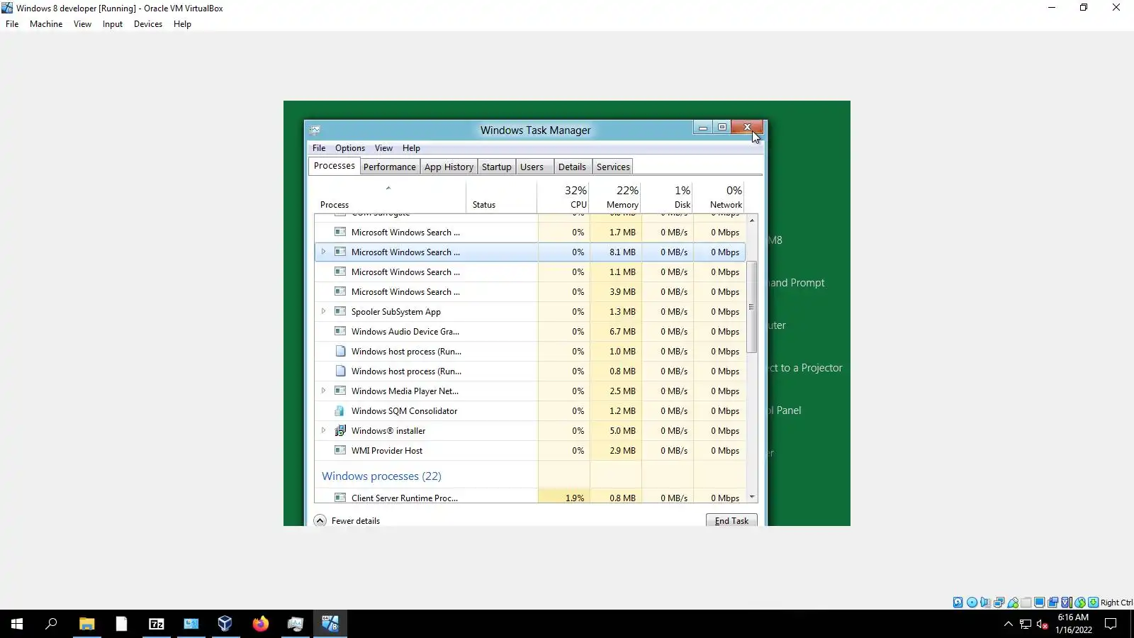This screenshot has height=638, width=1134.
Task: Open the VirtualBox Devices menu
Action: click(148, 24)
